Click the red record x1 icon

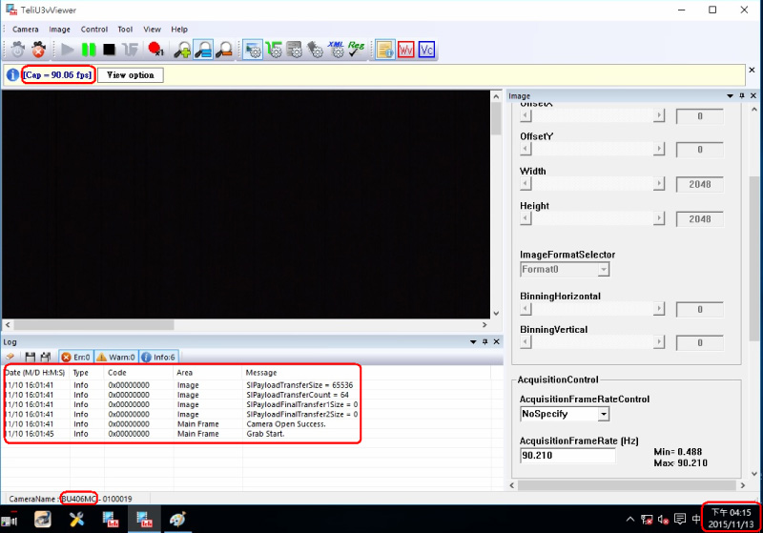[x=155, y=50]
